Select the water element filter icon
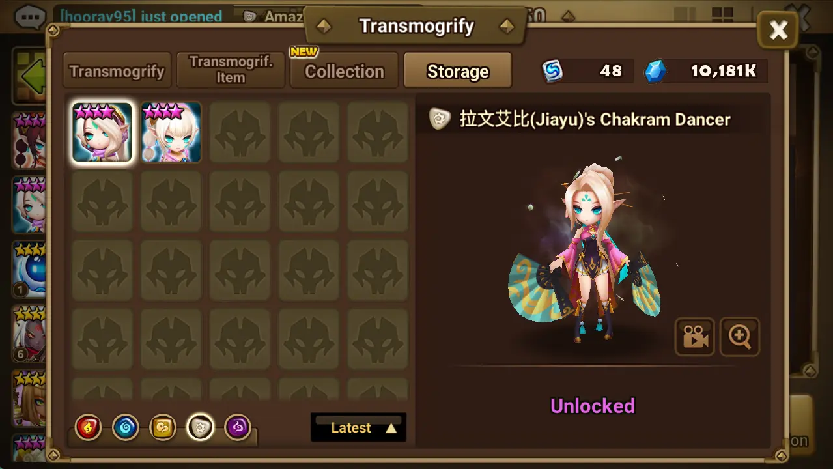The width and height of the screenshot is (833, 469). [125, 428]
